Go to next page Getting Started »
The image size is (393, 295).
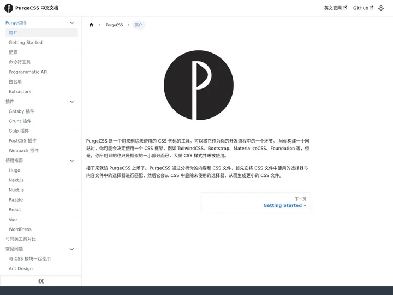point(255,203)
